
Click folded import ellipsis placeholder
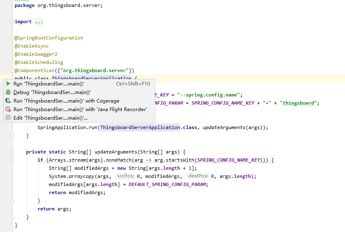click(39, 22)
